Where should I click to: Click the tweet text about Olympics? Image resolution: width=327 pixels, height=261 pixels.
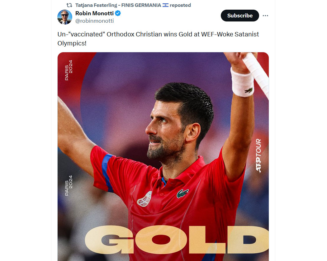tap(158, 39)
